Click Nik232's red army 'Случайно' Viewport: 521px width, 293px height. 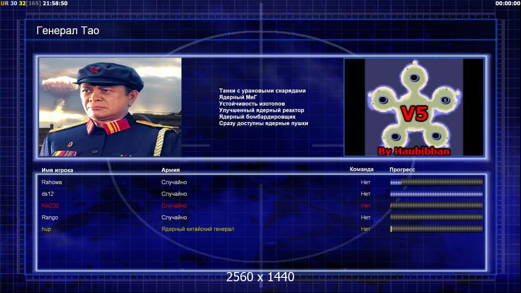tap(174, 206)
